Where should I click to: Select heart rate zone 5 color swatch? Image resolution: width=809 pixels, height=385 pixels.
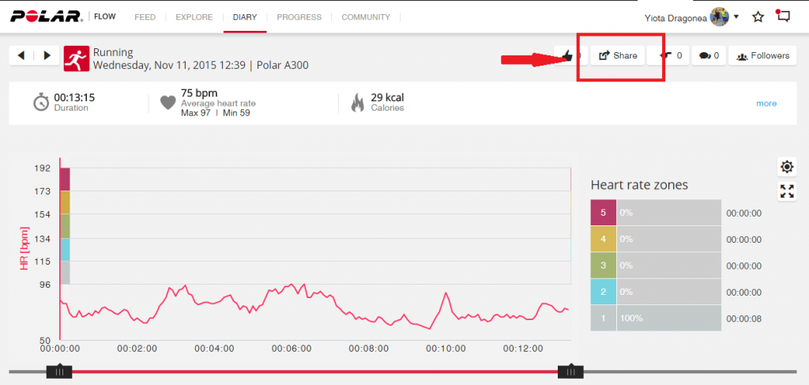(x=603, y=213)
